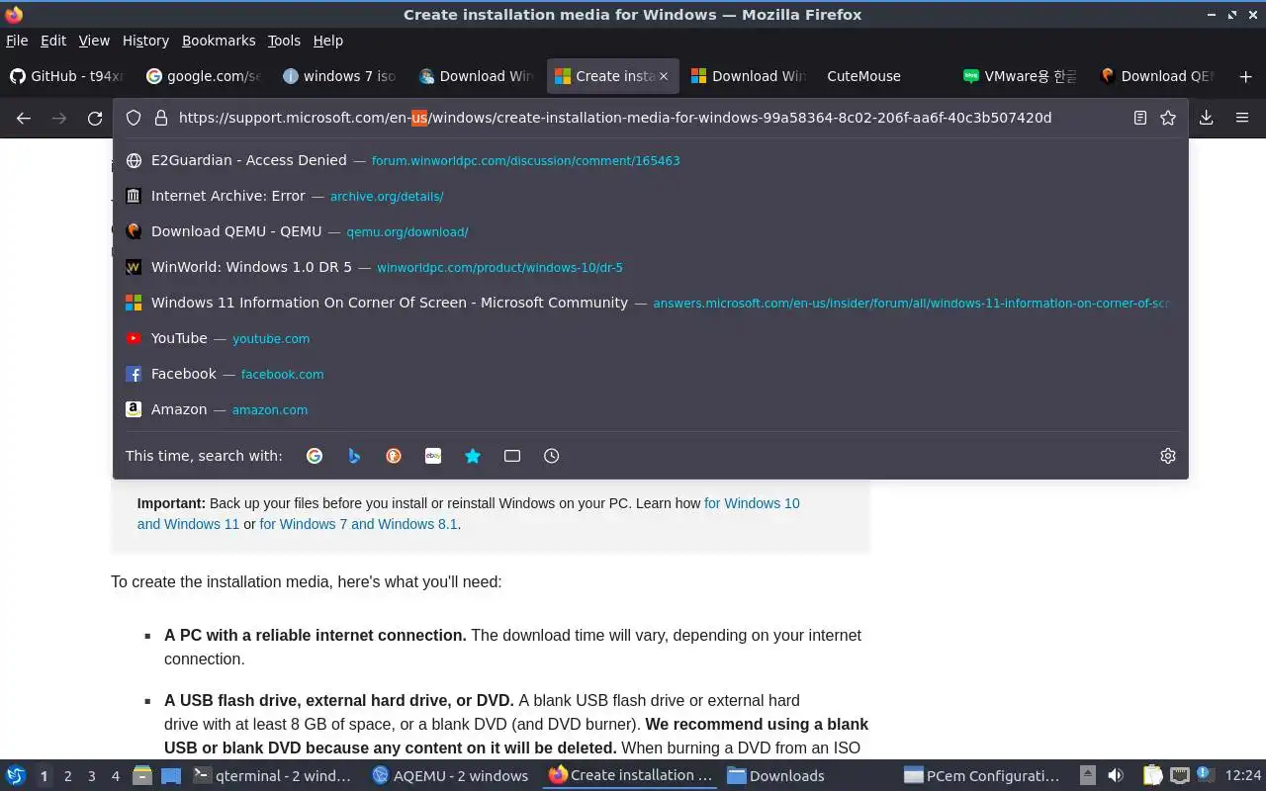Search this time with Bing icon
The image size is (1266, 791).
(354, 456)
